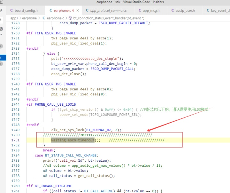Screen dimensions: 230x193
Task: Click the C icon on board_config.h tab
Action: [x=11, y=11]
